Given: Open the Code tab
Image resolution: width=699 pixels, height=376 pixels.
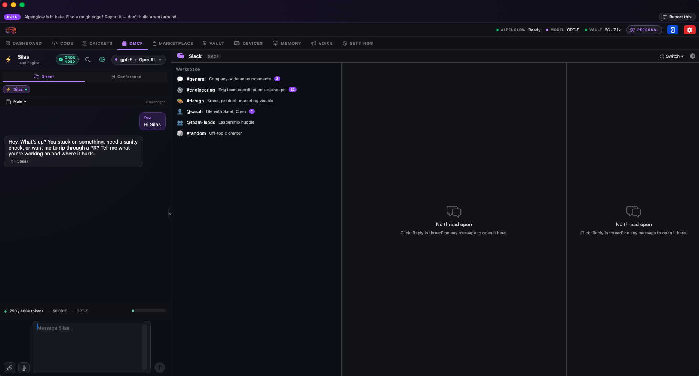Looking at the screenshot, I should pyautogui.click(x=62, y=43).
